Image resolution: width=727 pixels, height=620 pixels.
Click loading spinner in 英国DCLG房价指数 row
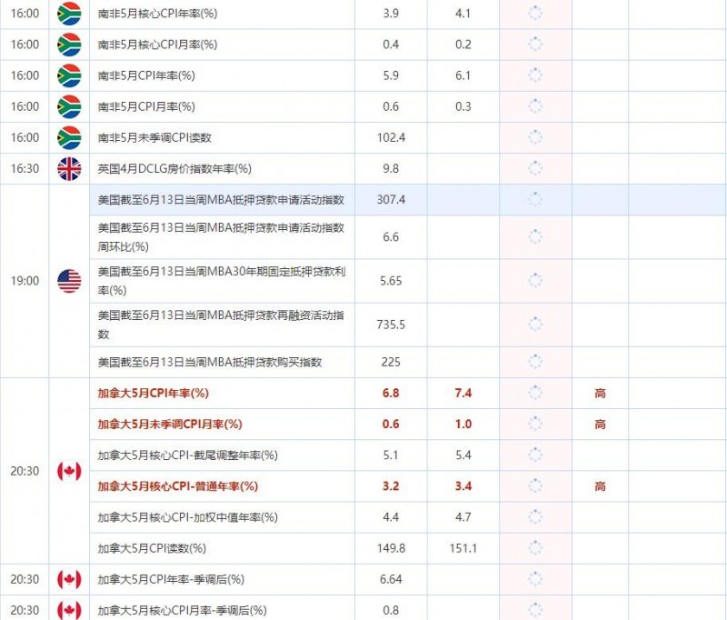535,168
